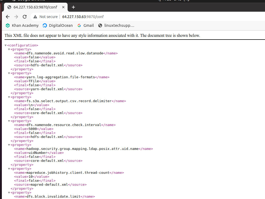
Task: Click the text fs.s3a.select.output.csv.record.delimiter
Action: click(x=69, y=101)
